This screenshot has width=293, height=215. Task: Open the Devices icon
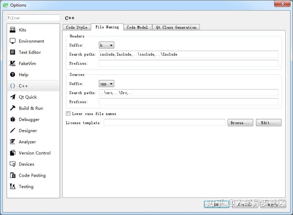coord(13,164)
